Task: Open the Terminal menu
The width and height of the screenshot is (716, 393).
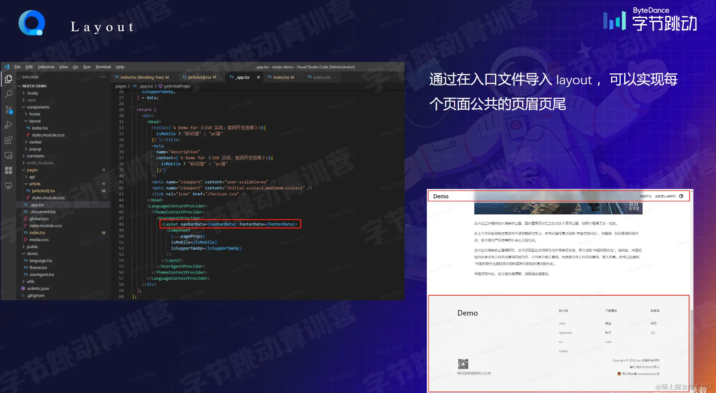Action: (x=103, y=67)
